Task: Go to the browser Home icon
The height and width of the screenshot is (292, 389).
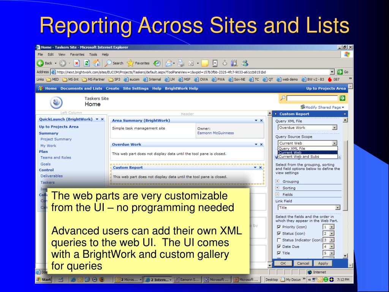Action: tap(96, 63)
